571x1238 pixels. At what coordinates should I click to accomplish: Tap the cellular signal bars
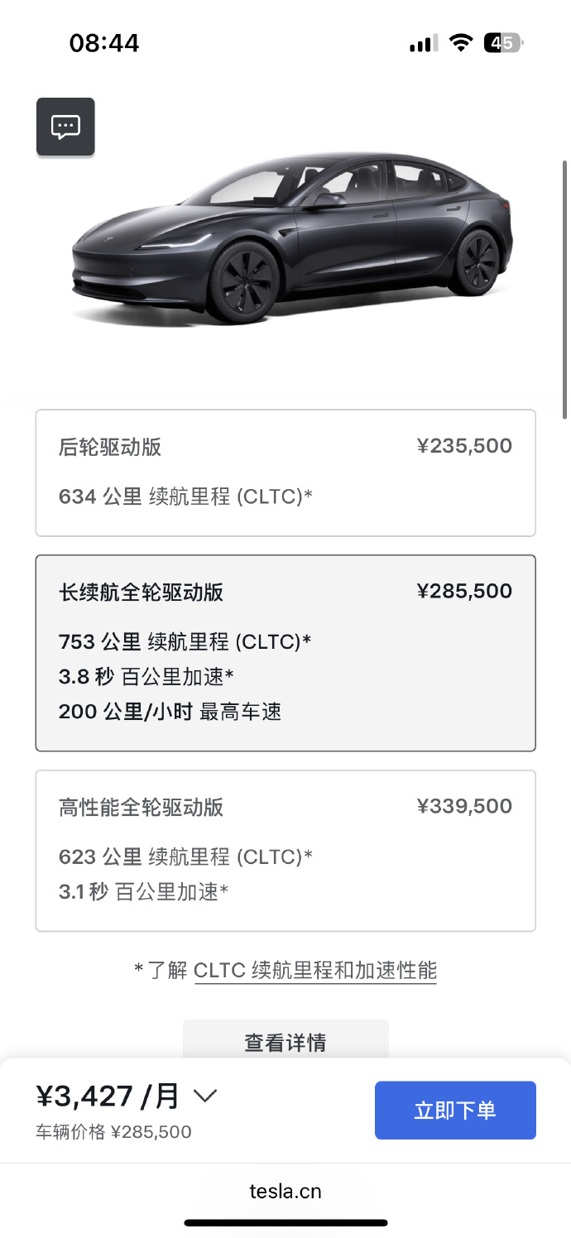(423, 44)
